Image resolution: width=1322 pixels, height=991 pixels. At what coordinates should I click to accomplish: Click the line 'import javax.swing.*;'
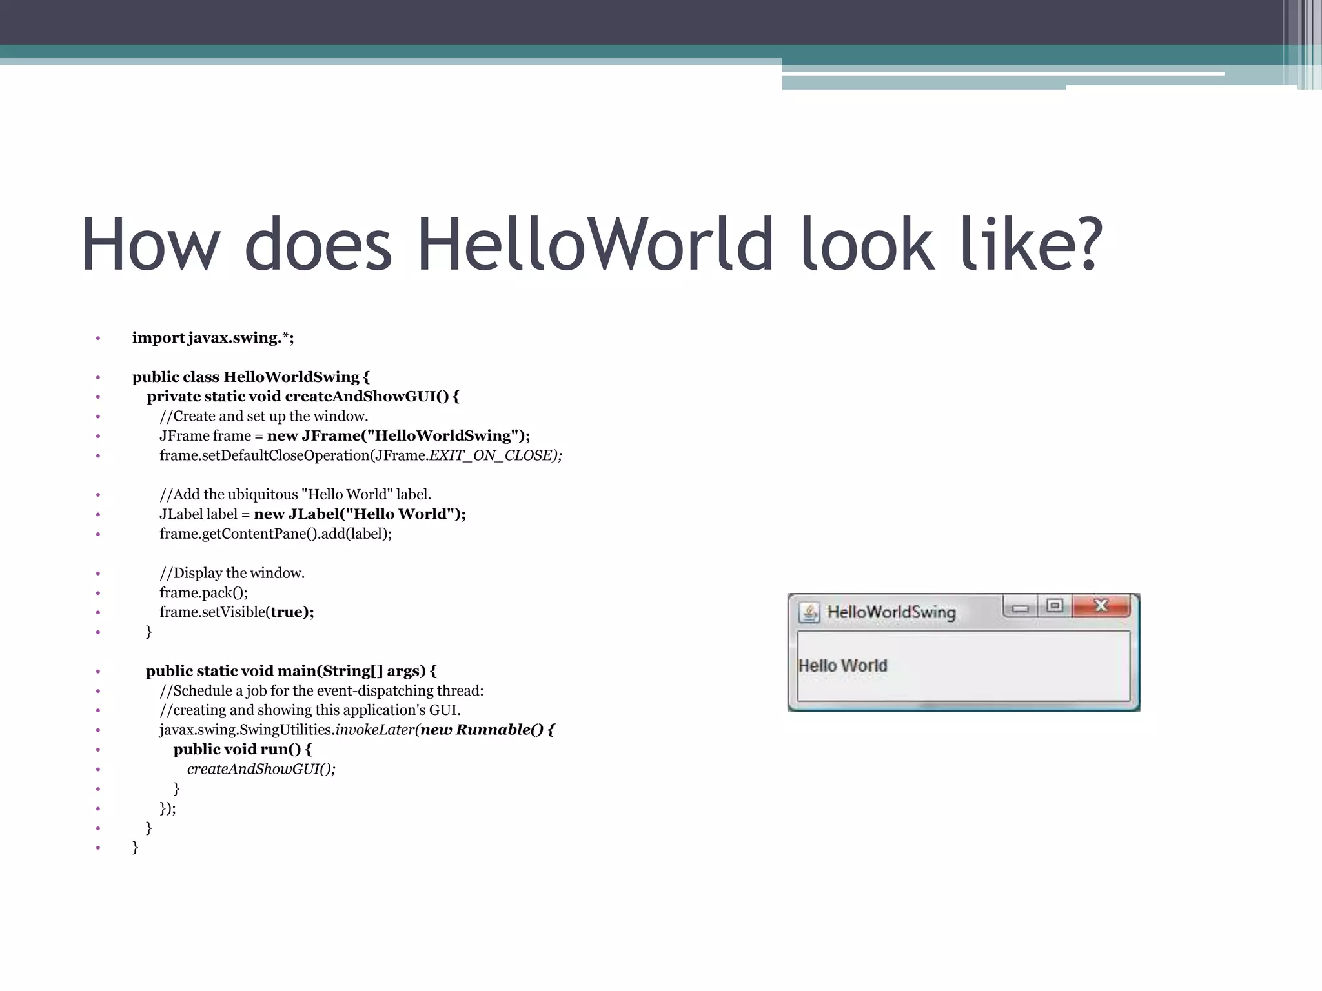pos(213,338)
